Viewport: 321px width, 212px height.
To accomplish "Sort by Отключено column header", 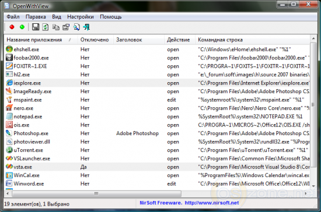I will click(x=96, y=40).
